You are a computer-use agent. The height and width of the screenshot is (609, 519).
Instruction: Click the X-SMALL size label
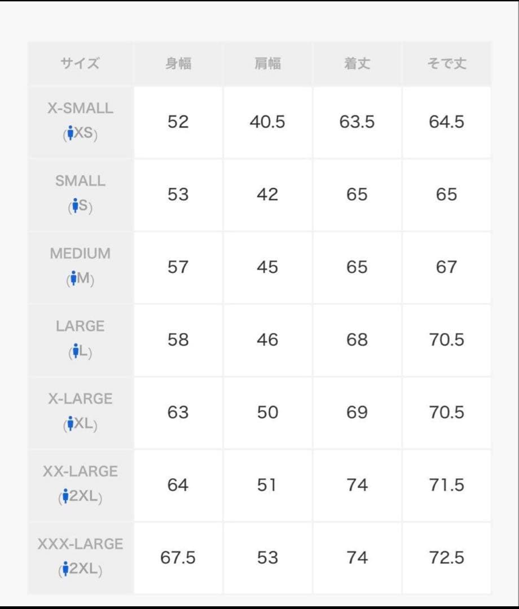(80, 108)
